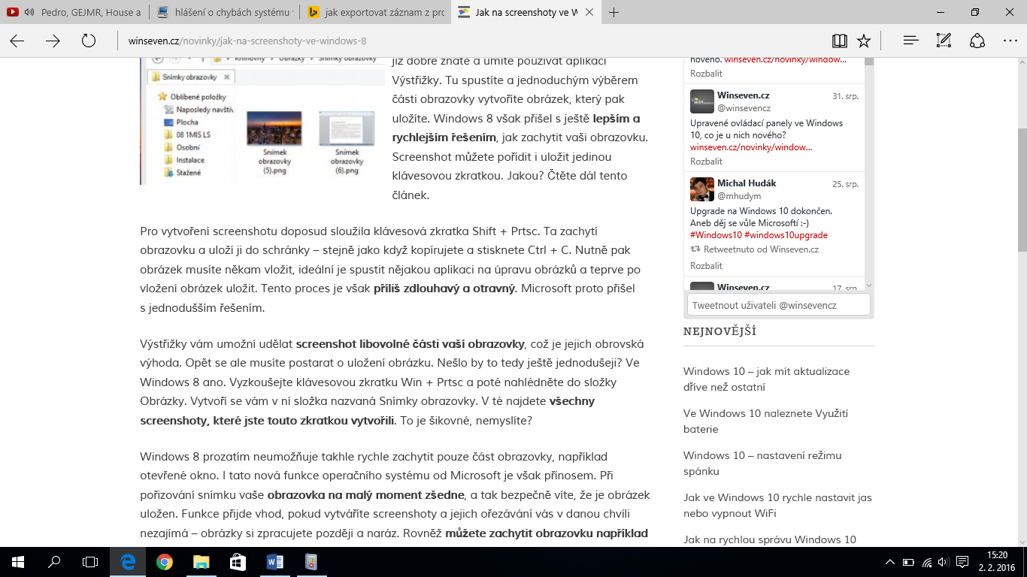This screenshot has height=577, width=1027.
Task: Open the article's screenshot folder image
Action: click(262, 121)
